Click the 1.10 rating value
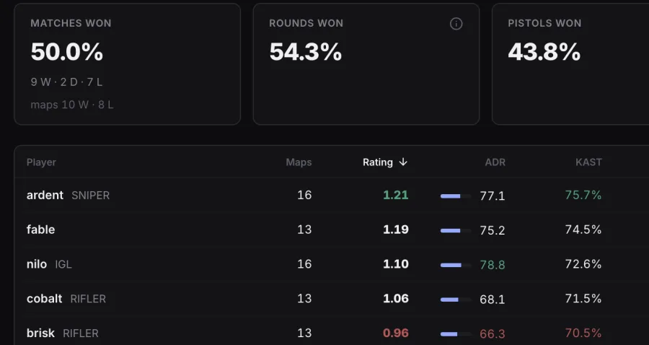 pyautogui.click(x=396, y=264)
